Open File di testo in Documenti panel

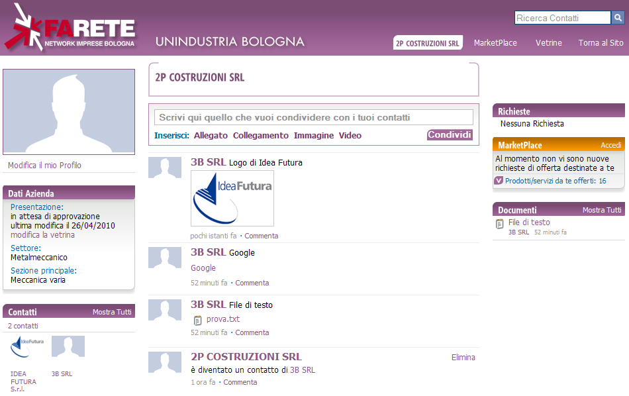point(529,223)
